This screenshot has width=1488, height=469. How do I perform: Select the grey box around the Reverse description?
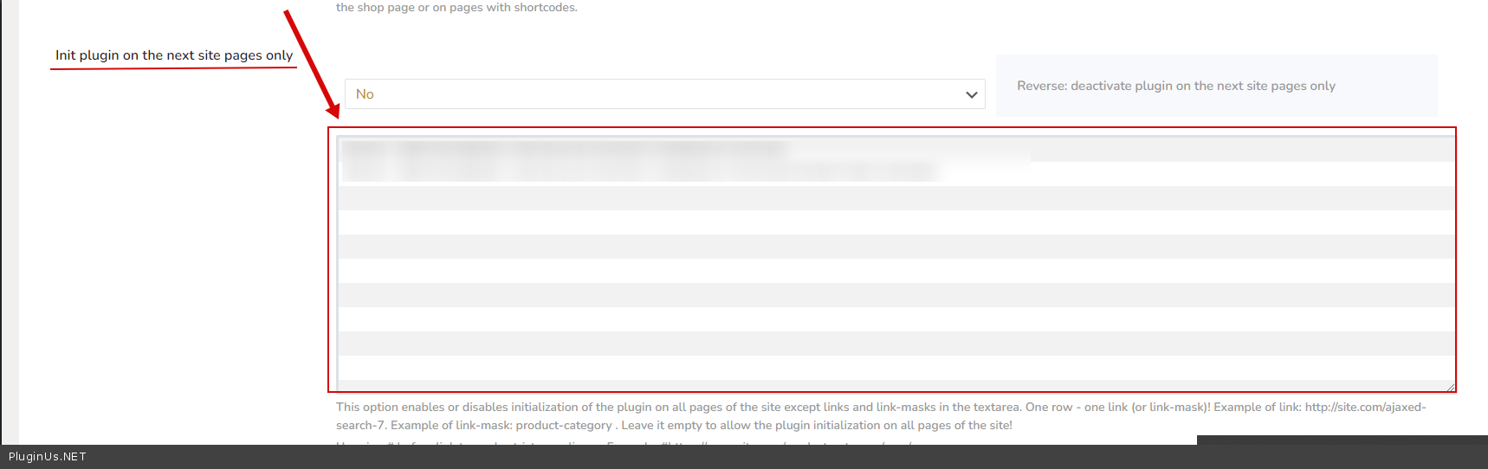click(1386, 104)
